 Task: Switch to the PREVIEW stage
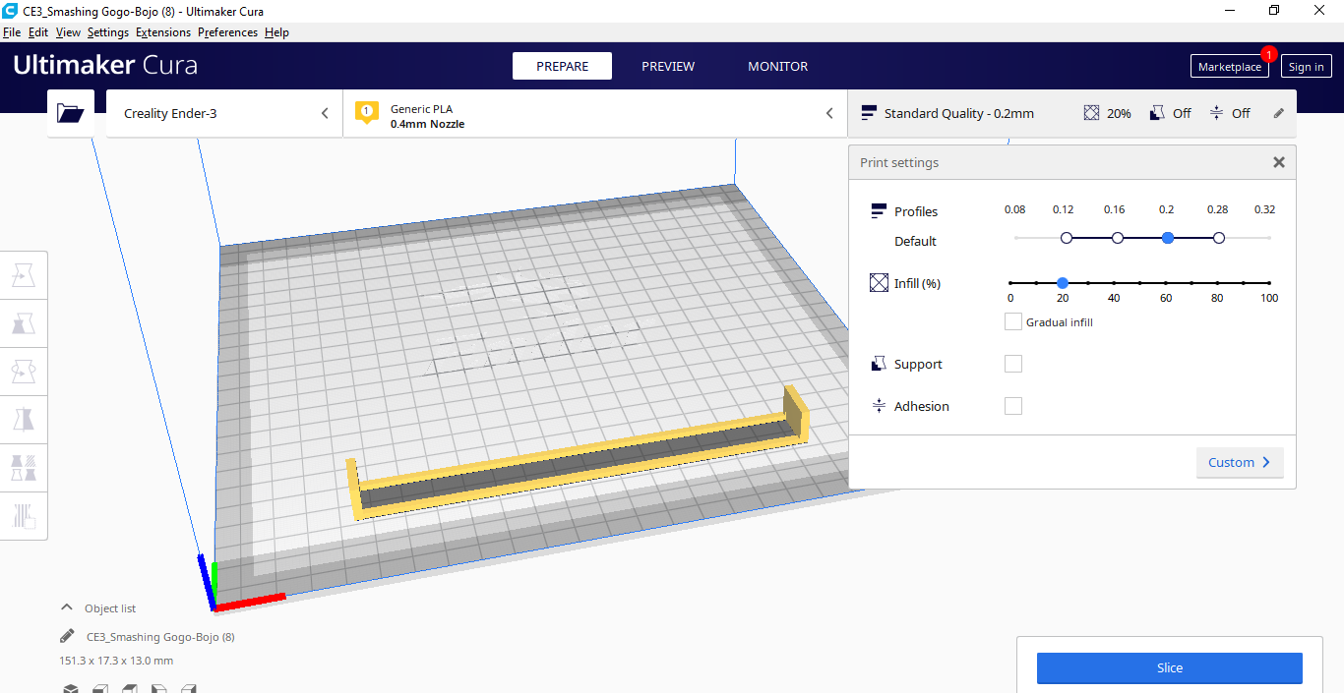coord(668,66)
